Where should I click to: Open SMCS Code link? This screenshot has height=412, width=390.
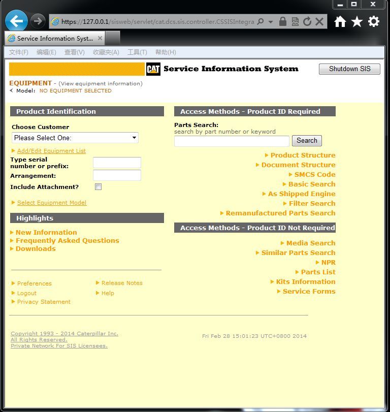point(315,174)
